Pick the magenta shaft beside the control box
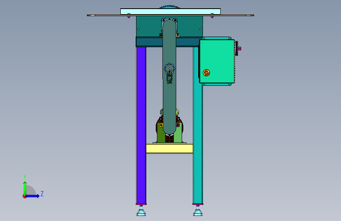The height and width of the screenshot is (221, 341). click(x=240, y=48)
